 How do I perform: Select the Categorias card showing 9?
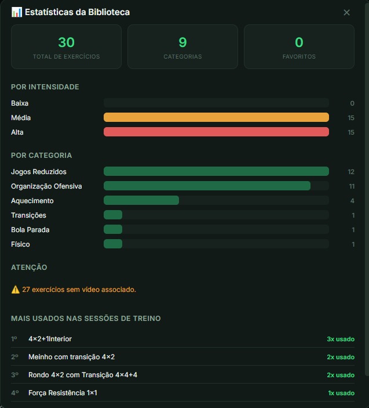pos(182,47)
